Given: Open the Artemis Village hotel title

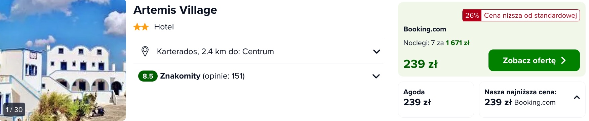Looking at the screenshot, I should 175,10.
